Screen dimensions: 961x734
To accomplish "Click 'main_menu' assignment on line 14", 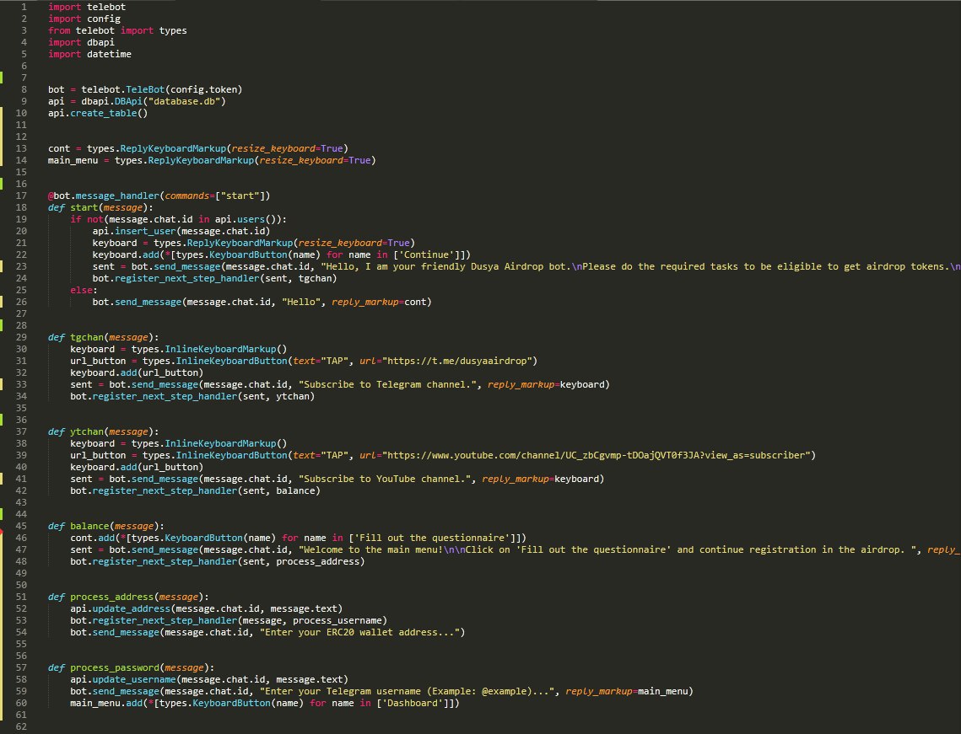I will (x=73, y=160).
